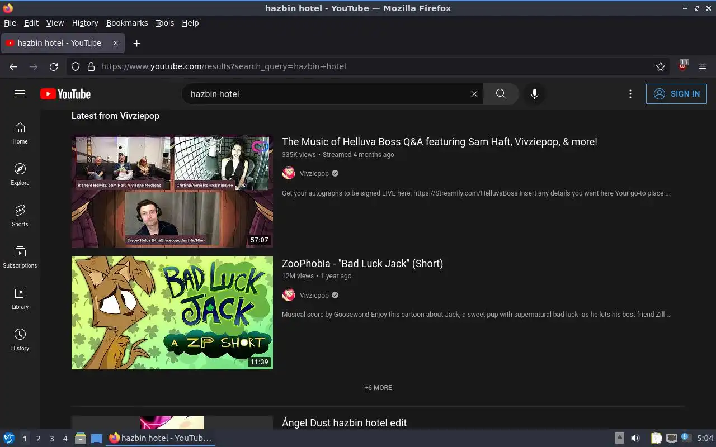716x447 pixels.
Task: Click the 'Get your autographs' description text
Action: point(476,193)
